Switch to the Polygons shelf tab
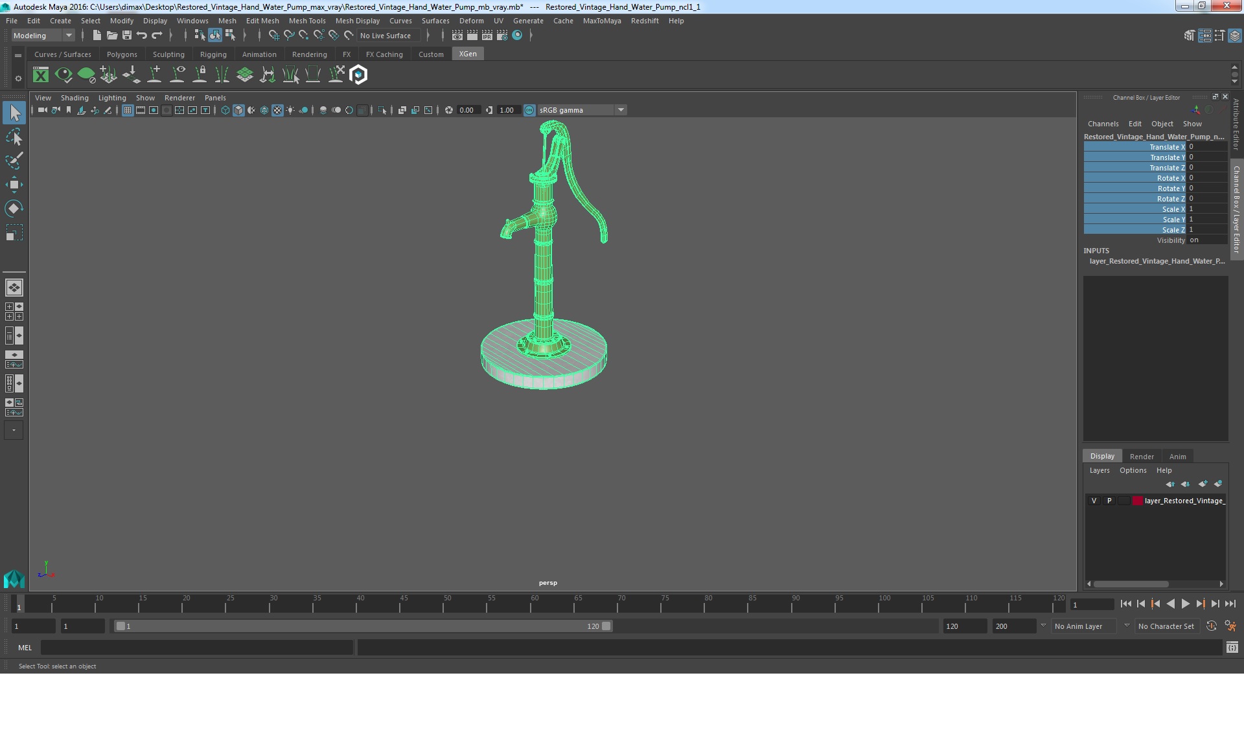Viewport: 1244px width, 750px height. (x=122, y=54)
